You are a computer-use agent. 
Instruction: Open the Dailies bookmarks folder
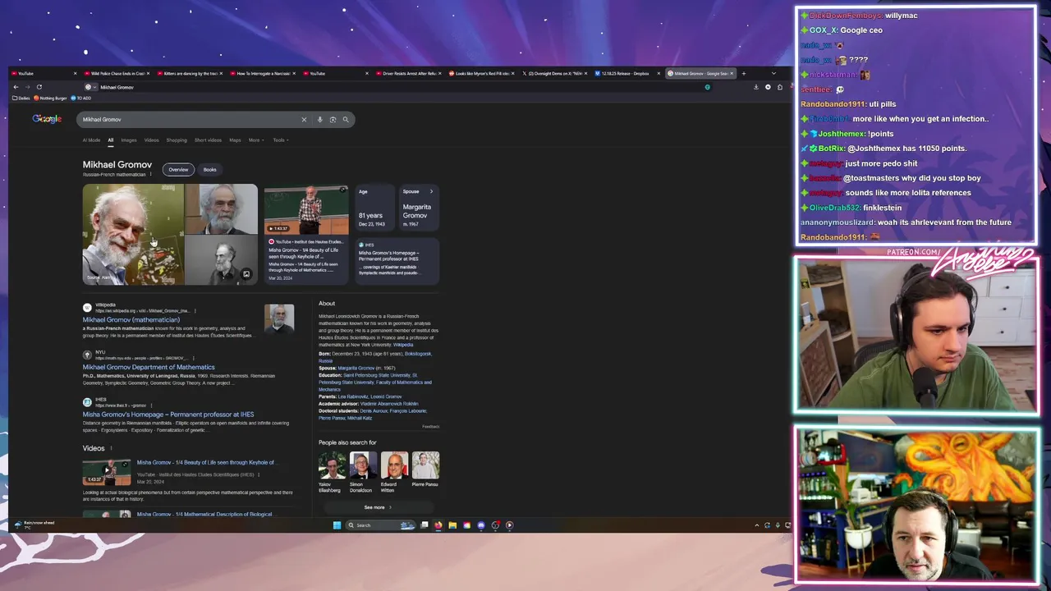point(22,98)
